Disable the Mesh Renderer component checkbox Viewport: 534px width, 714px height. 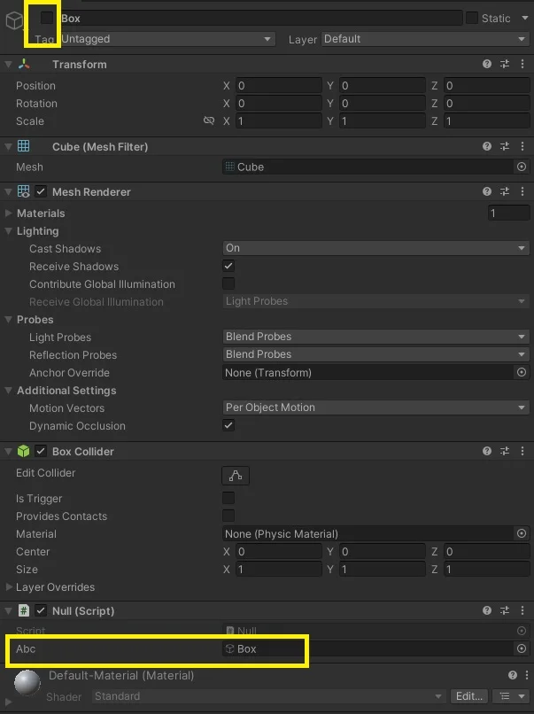pos(41,191)
